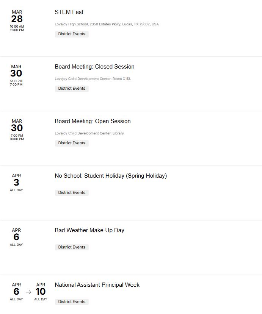Open the STEM Fest event

69,12
